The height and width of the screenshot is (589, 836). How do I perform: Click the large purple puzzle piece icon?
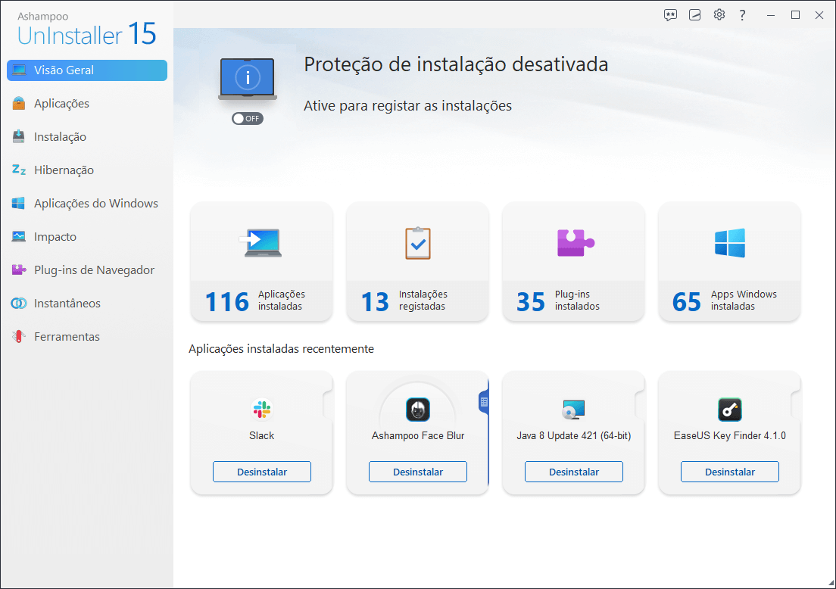[576, 242]
